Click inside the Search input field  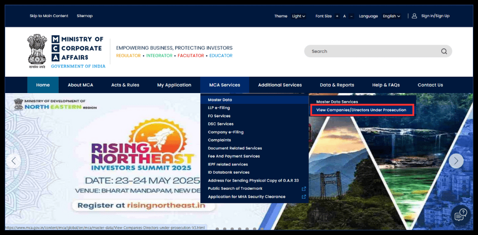tap(369, 52)
